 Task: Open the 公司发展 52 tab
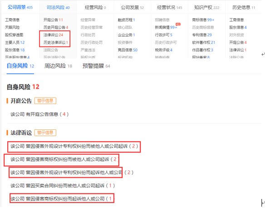[133, 7]
